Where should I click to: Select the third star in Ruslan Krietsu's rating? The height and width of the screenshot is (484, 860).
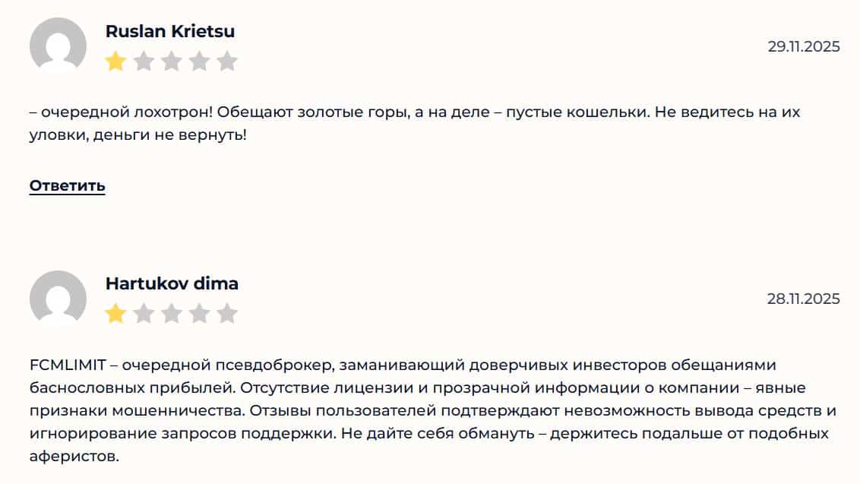[x=173, y=59]
